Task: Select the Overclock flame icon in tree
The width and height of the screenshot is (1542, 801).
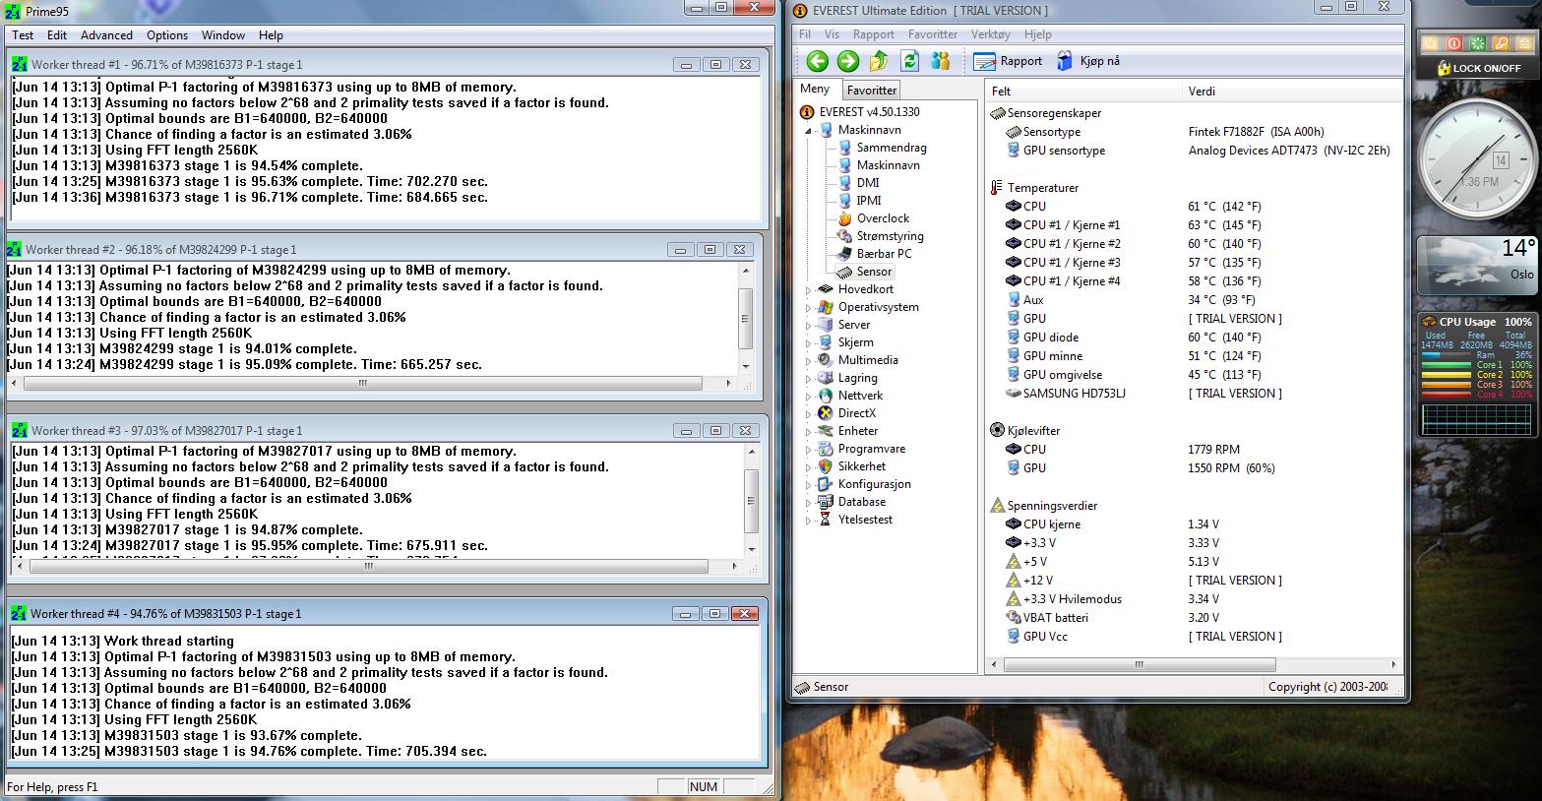Action: pos(845,218)
